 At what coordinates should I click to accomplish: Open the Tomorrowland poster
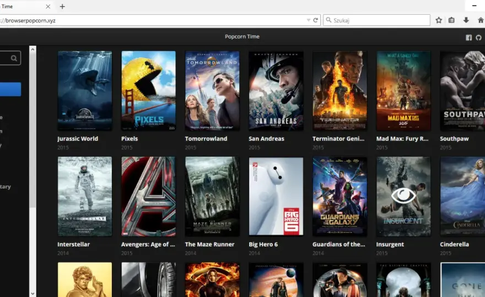click(x=212, y=90)
